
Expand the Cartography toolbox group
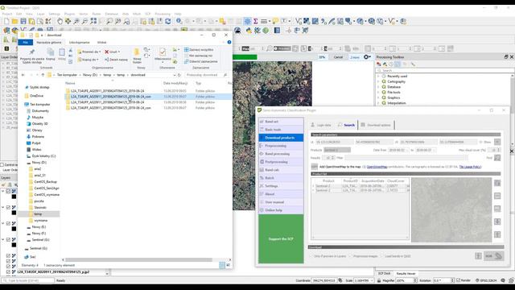coord(378,81)
